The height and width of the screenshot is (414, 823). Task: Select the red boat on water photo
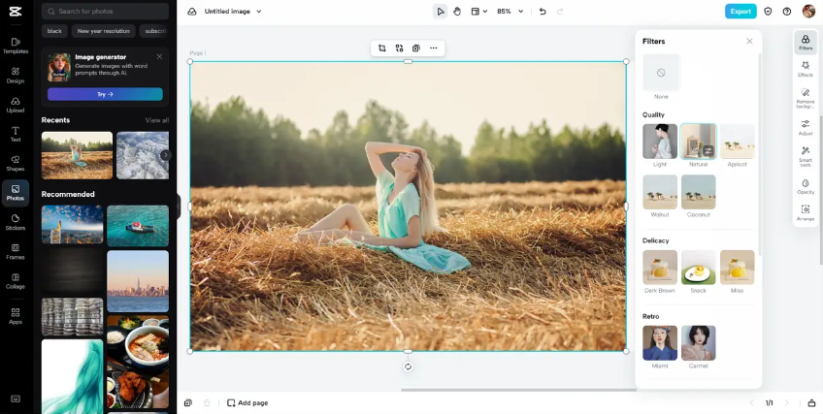138,226
